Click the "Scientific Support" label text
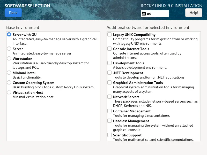This screenshot has height=155, width=207. tap(127, 135)
